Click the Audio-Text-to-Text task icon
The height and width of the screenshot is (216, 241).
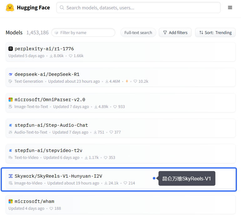pos(10,132)
